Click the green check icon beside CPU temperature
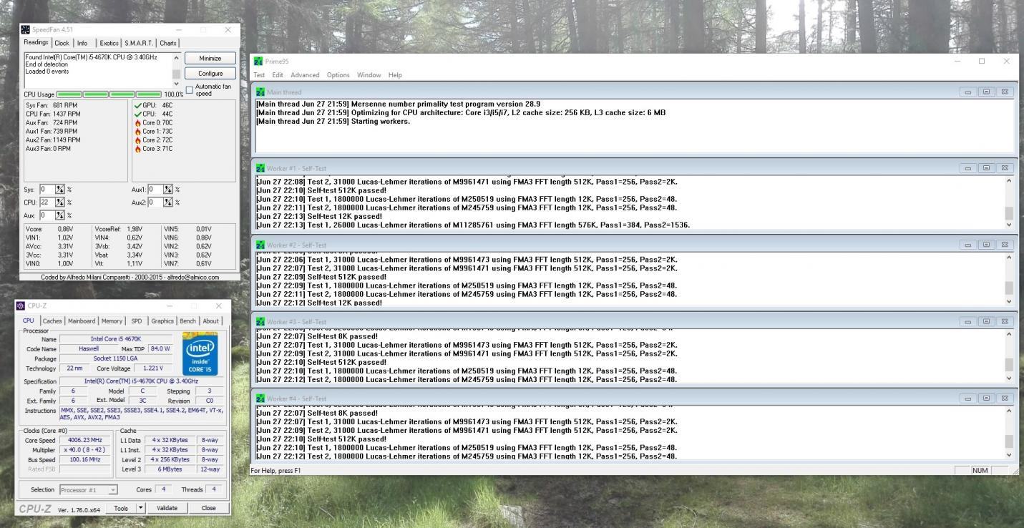This screenshot has width=1024, height=528. (x=137, y=114)
